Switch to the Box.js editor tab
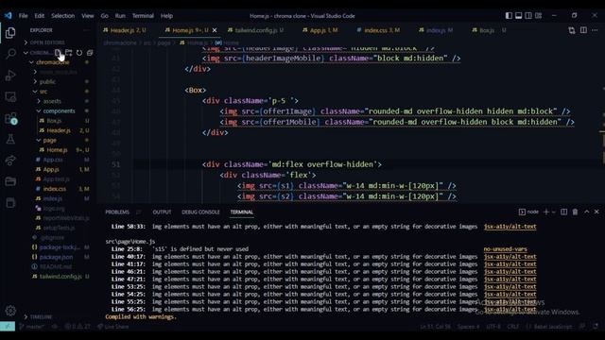 (489, 30)
